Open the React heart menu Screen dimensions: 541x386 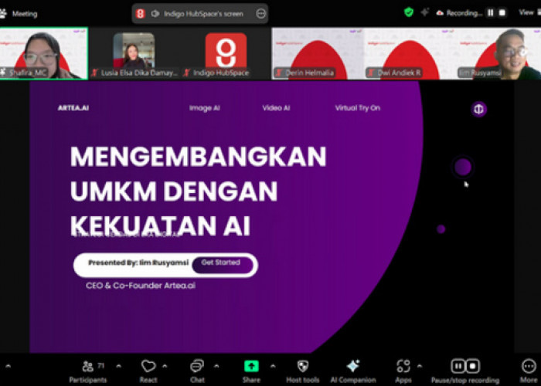click(x=148, y=371)
